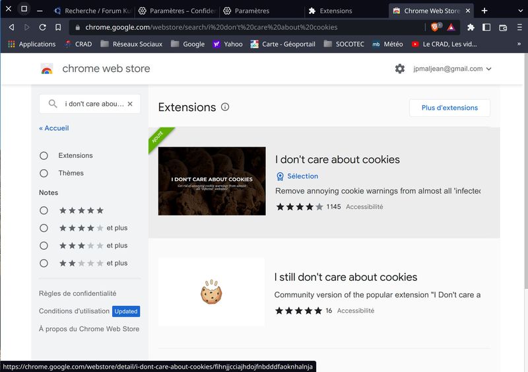
Task: Open the Yahoo bookmark
Action: click(x=228, y=44)
